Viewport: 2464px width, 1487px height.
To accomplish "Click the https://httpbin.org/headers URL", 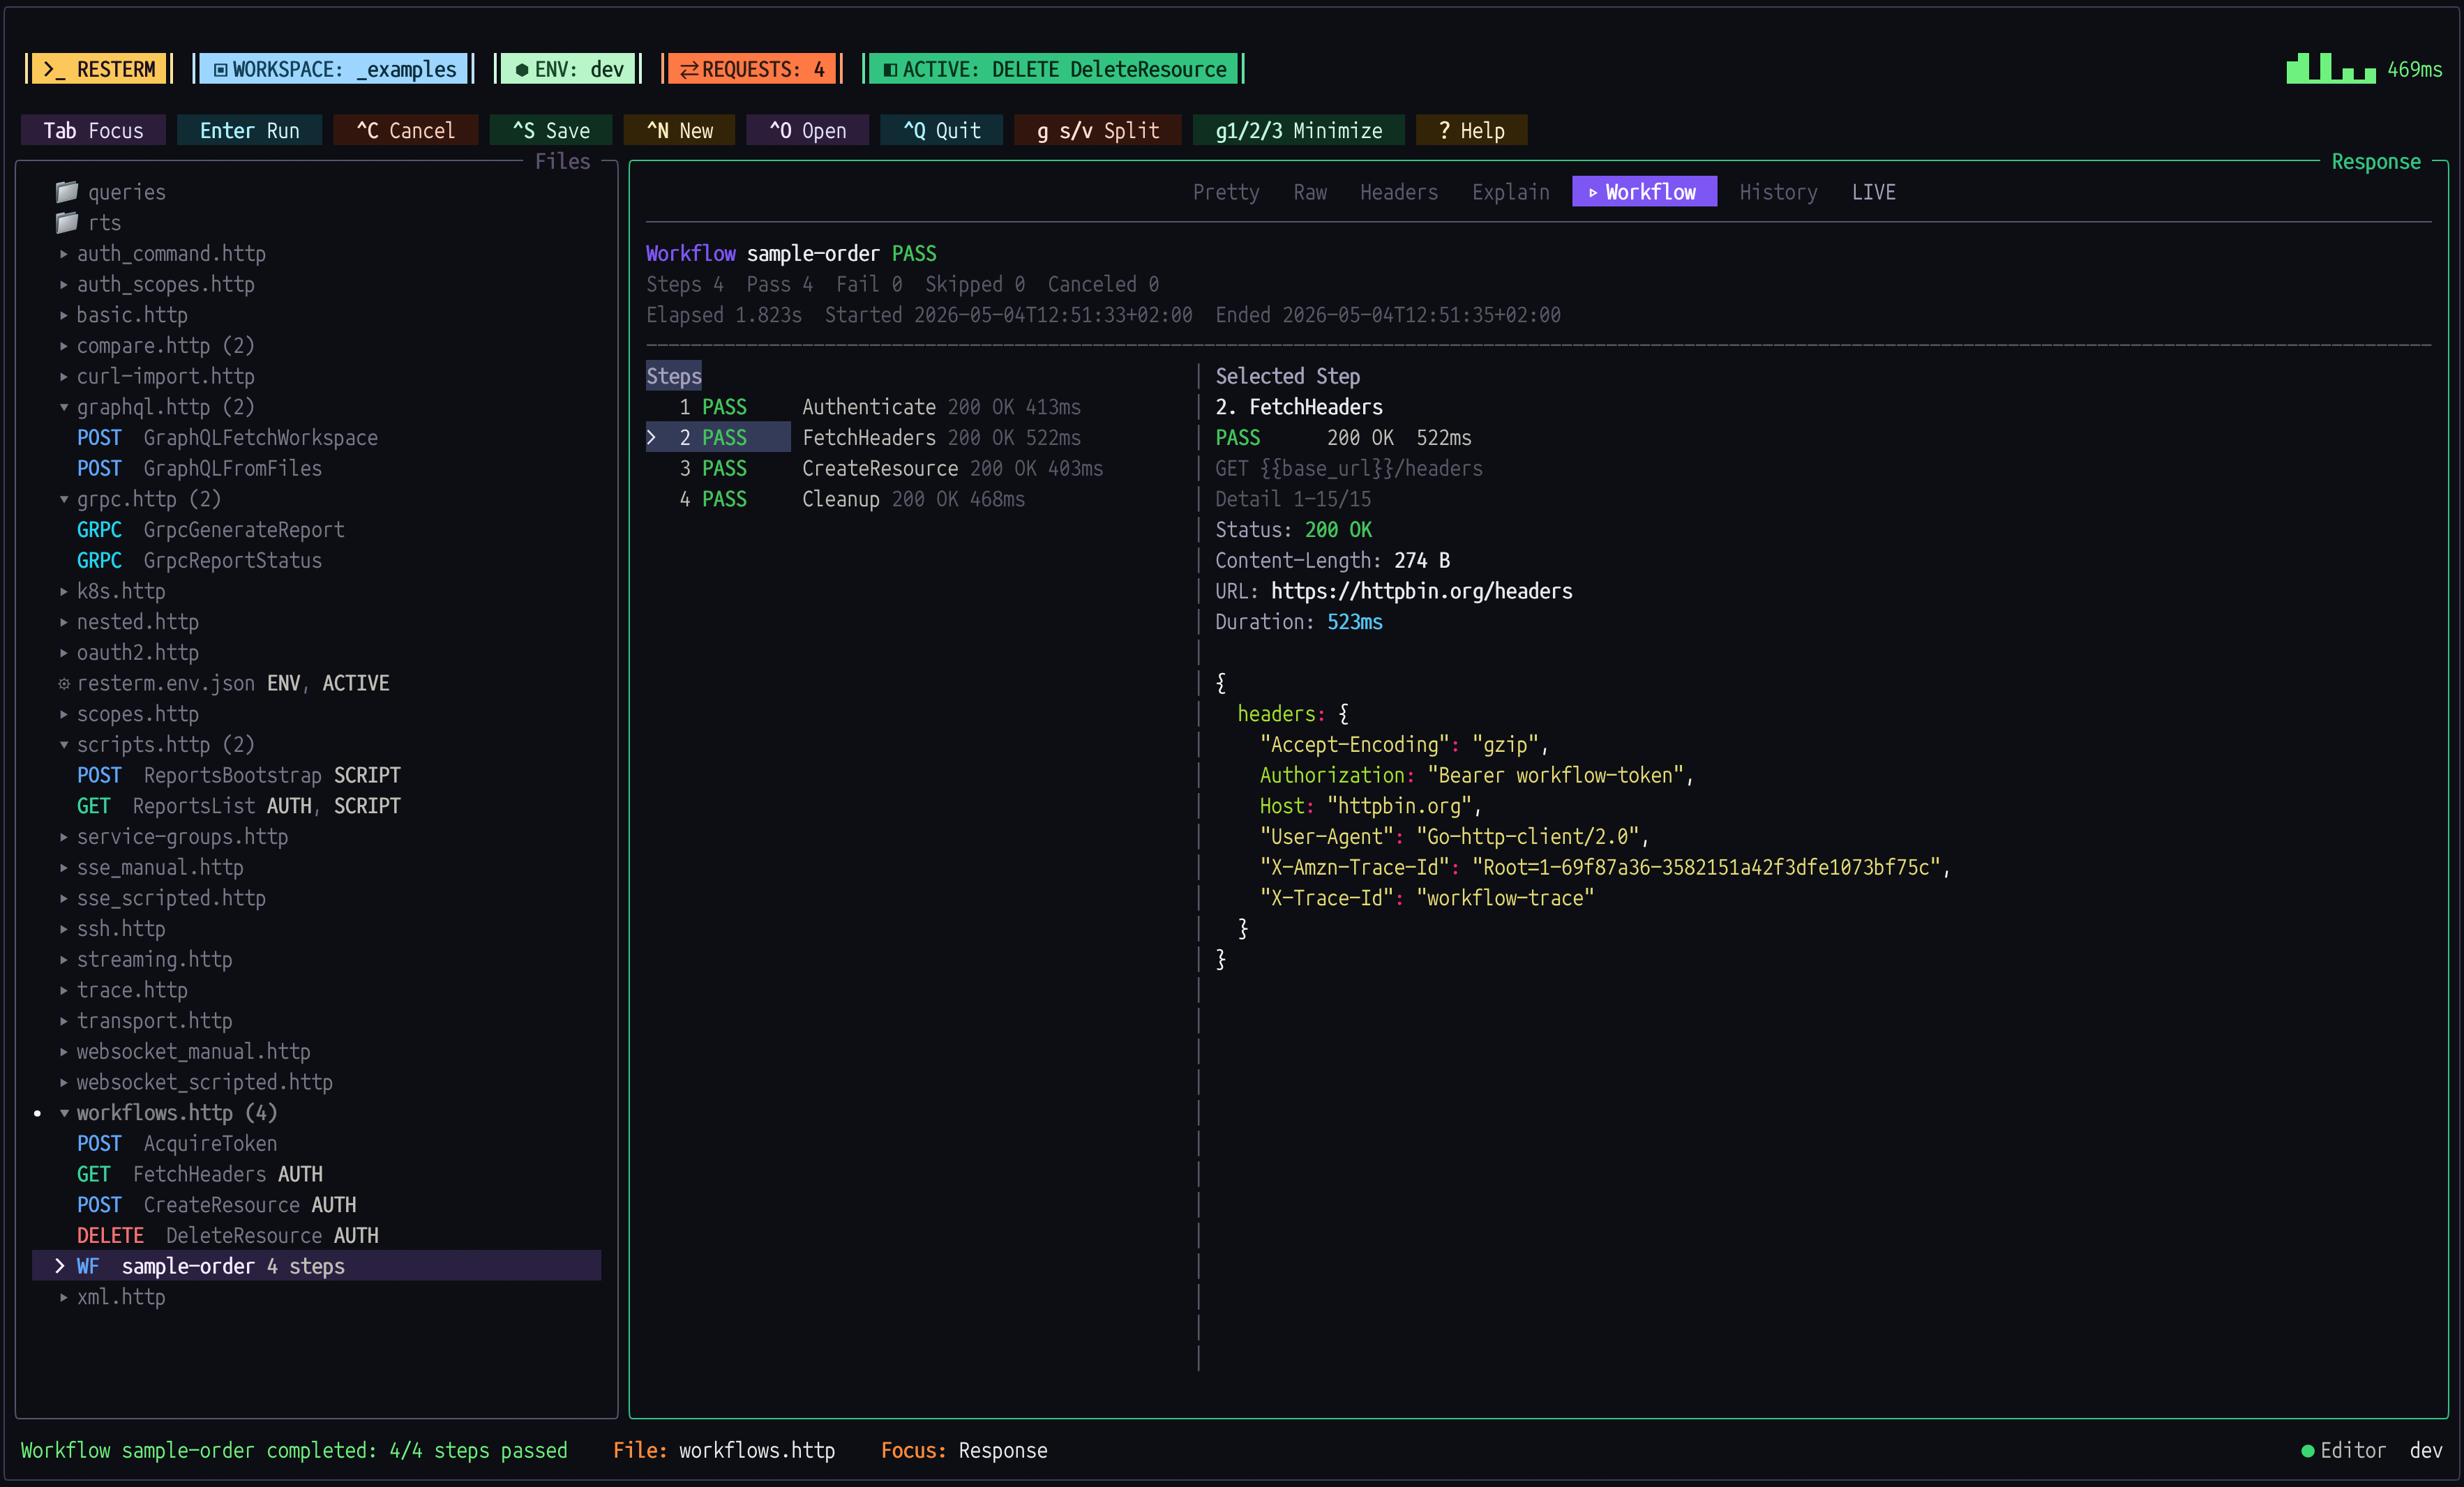I will click(x=1421, y=591).
